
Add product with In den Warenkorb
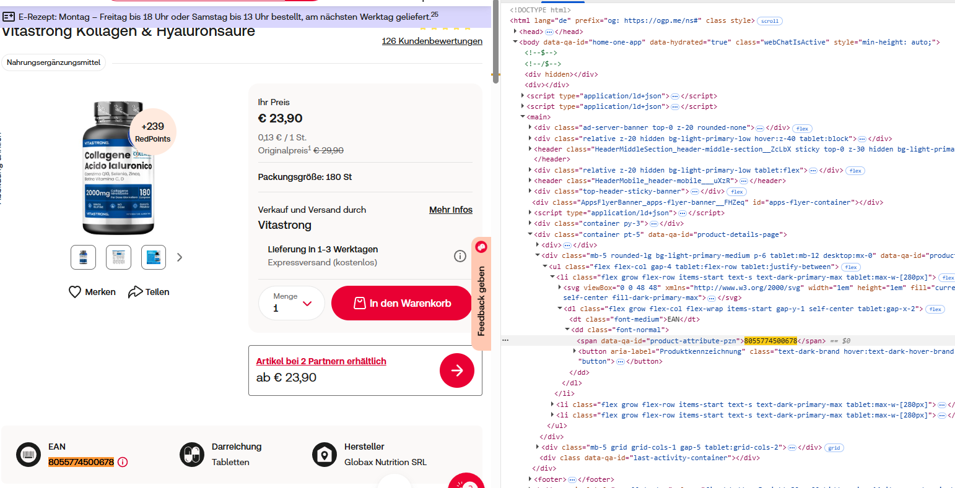point(402,303)
